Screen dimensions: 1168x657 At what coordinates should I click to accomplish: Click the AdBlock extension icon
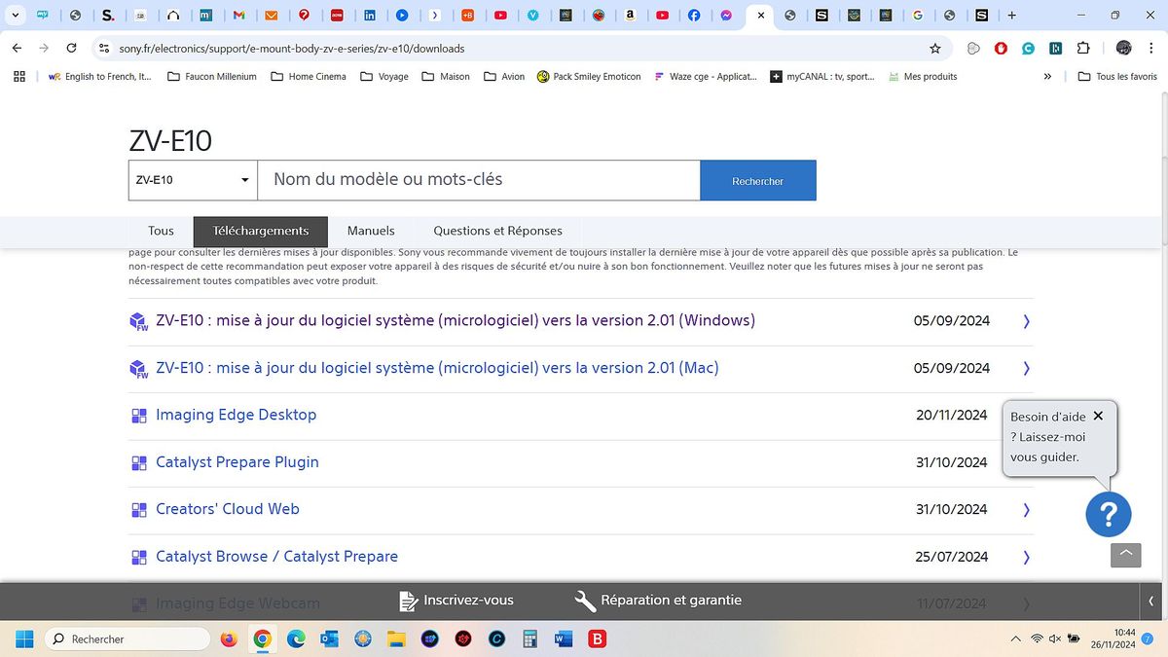pos(1001,48)
